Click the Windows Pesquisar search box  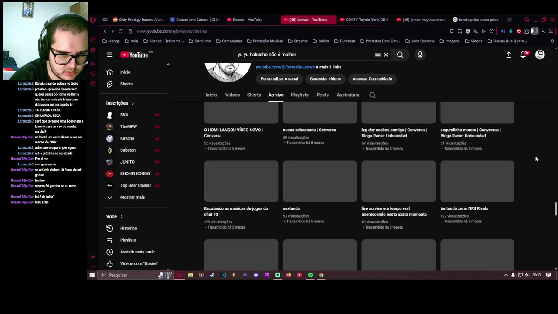click(x=136, y=275)
